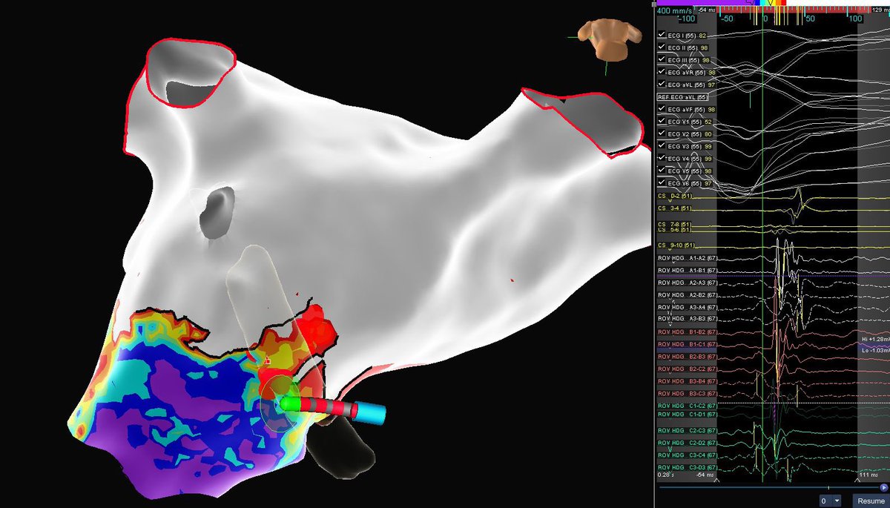Click the input field showing 0
The image size is (890, 508).
(825, 501)
